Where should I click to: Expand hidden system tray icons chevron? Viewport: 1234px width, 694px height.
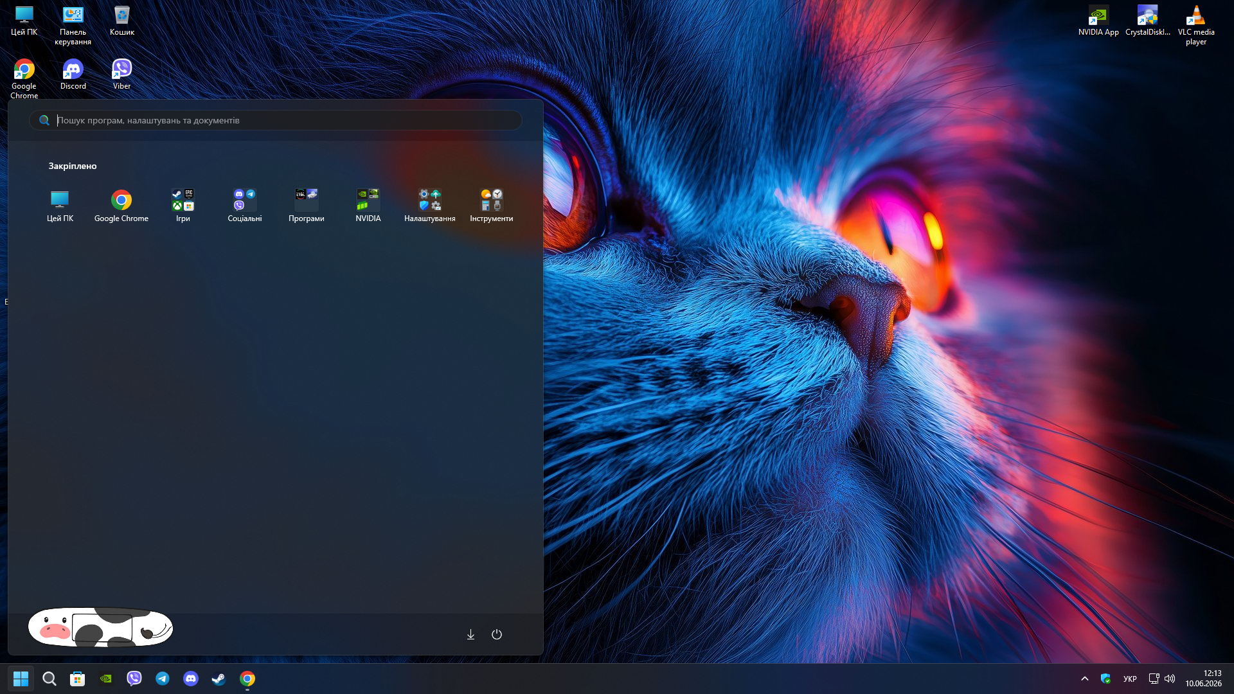1085,679
